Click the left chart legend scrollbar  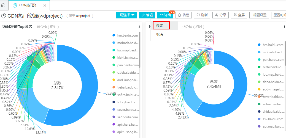(x=140, y=49)
